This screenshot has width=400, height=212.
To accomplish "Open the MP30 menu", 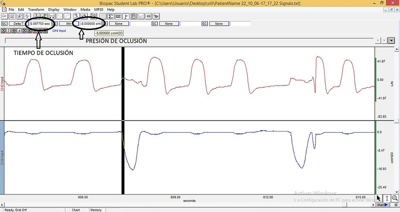I will [x=99, y=9].
